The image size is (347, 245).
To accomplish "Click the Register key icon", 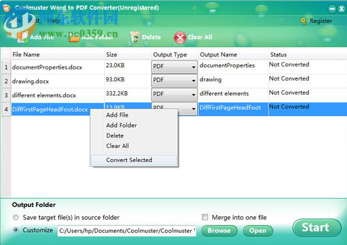I will tap(303, 21).
